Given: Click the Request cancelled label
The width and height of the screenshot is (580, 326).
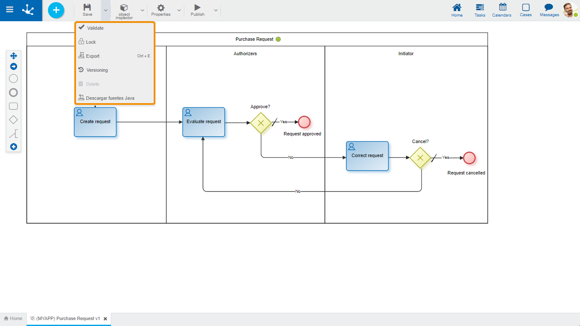Looking at the screenshot, I should 466,173.
